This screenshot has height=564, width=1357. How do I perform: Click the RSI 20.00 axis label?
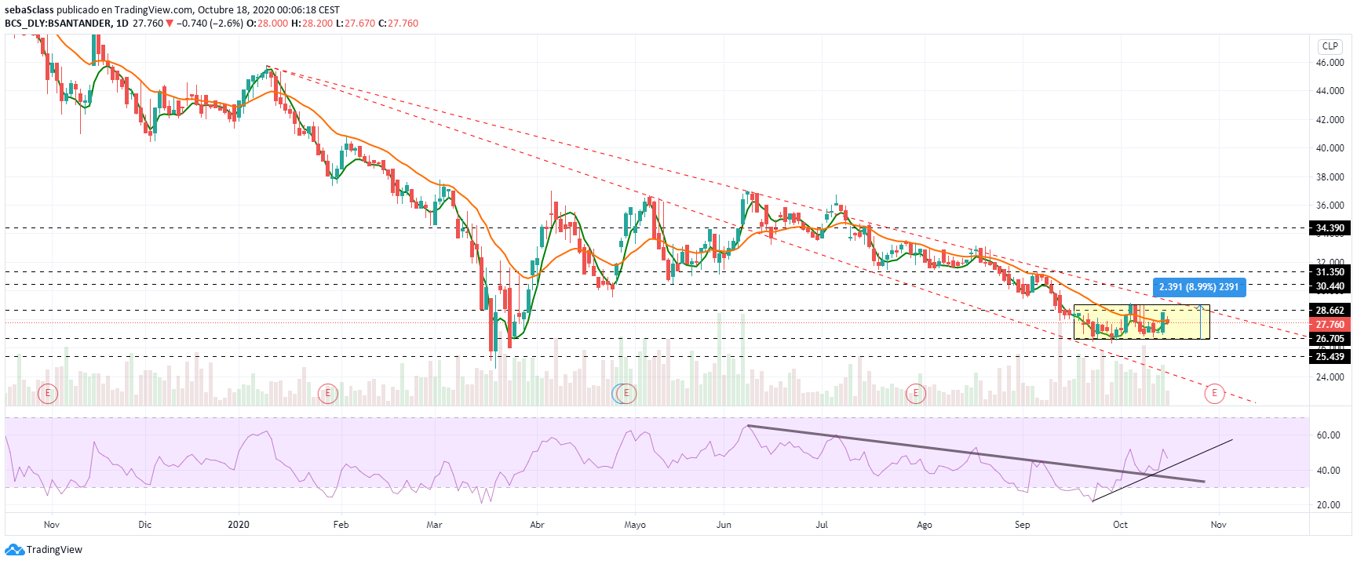point(1328,505)
